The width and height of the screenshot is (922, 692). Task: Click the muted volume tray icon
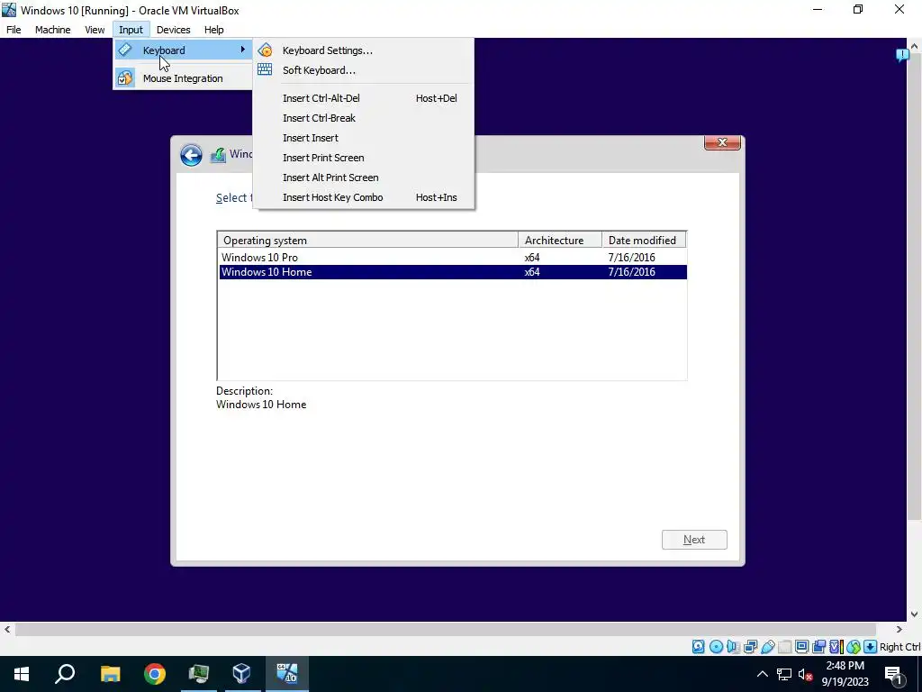[x=806, y=674]
